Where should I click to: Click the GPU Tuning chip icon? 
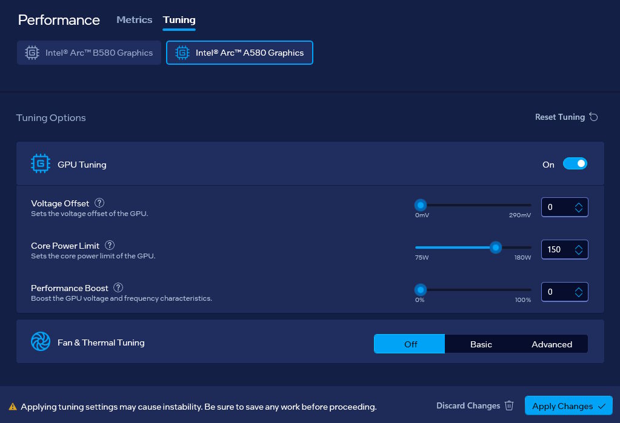41,163
